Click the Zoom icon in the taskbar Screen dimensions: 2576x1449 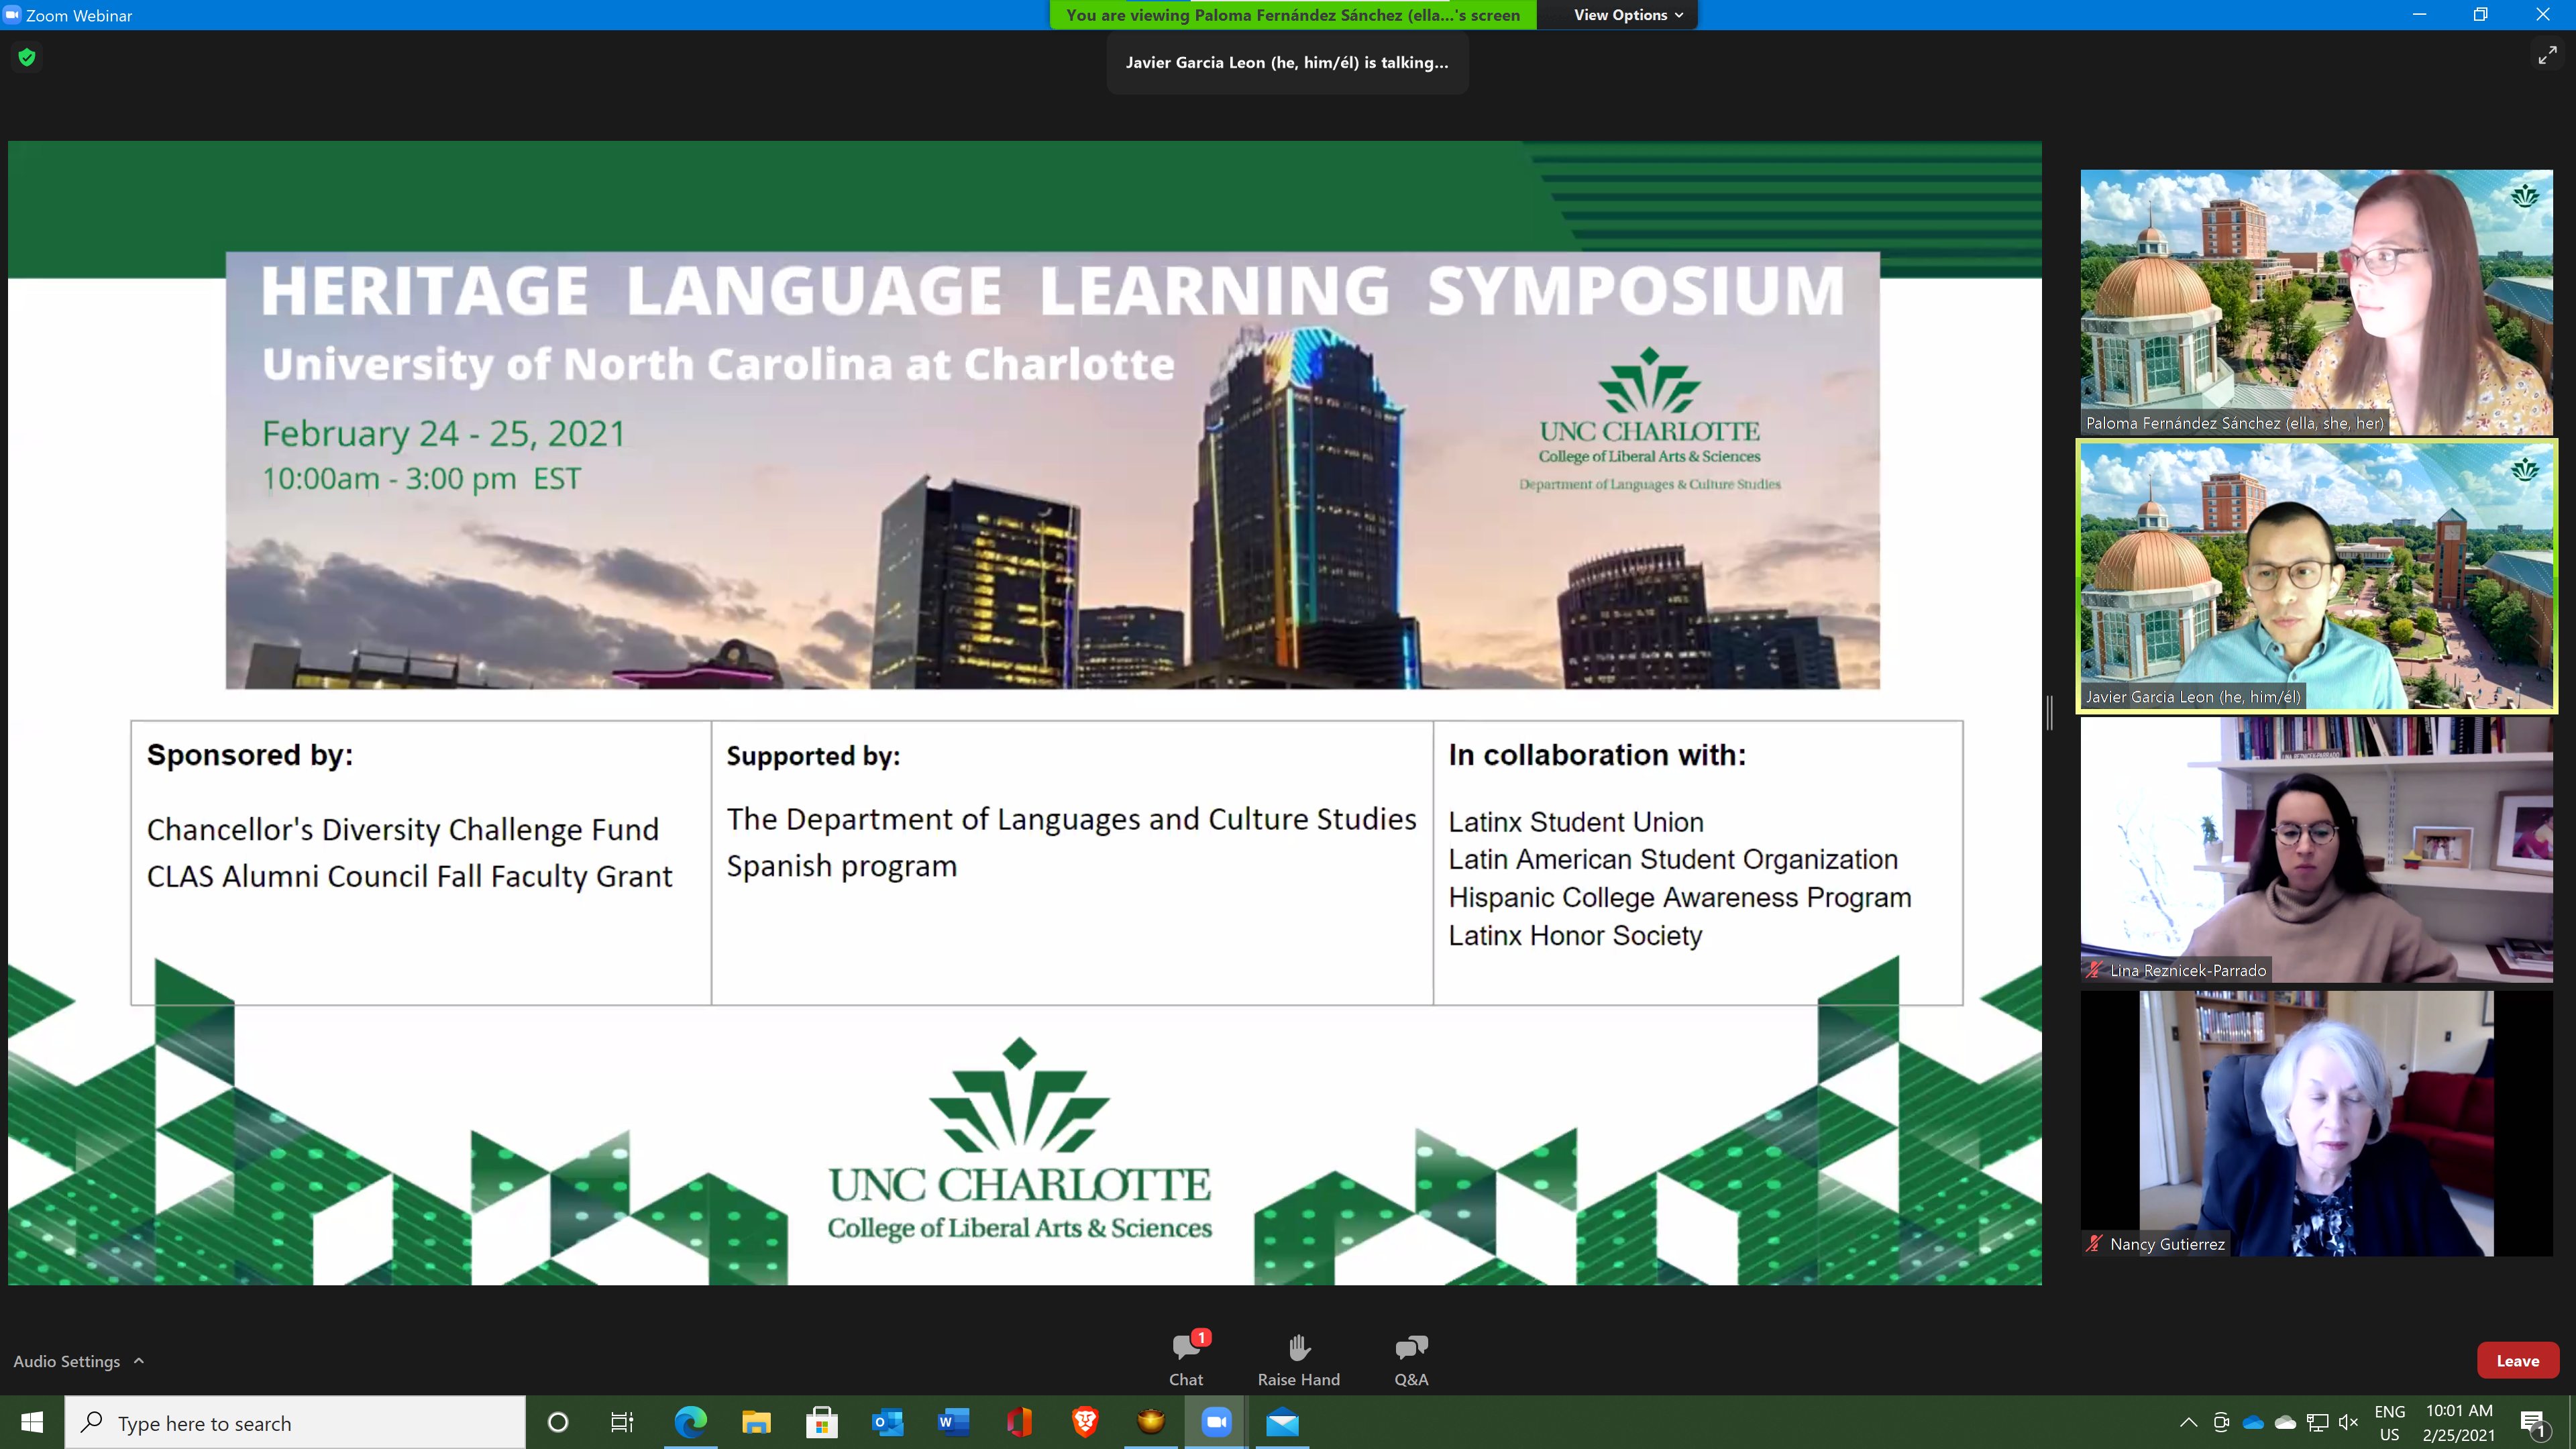tap(1216, 1422)
